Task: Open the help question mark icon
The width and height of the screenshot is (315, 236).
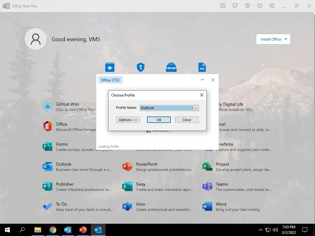Action: coord(247,6)
